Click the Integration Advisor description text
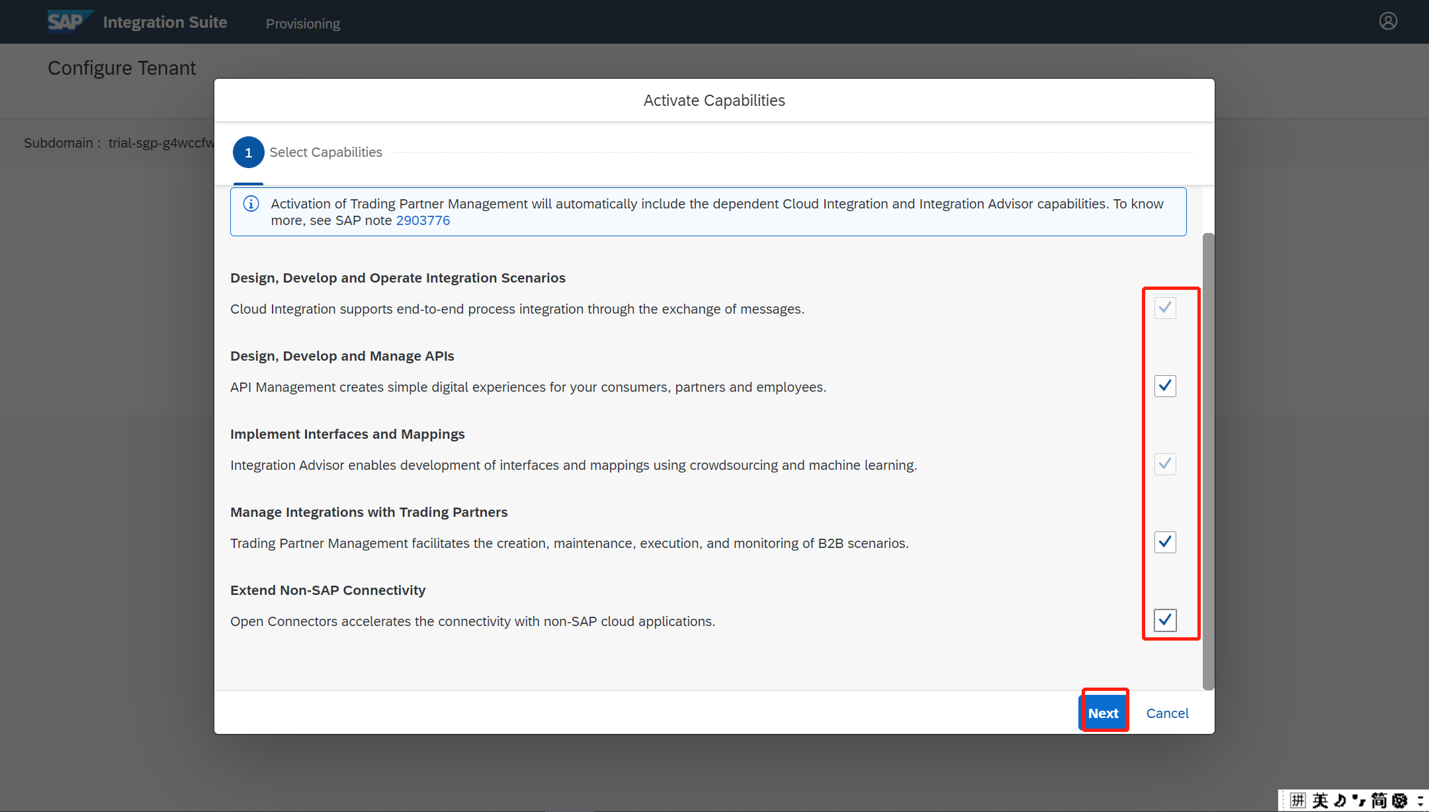1429x812 pixels. tap(574, 465)
